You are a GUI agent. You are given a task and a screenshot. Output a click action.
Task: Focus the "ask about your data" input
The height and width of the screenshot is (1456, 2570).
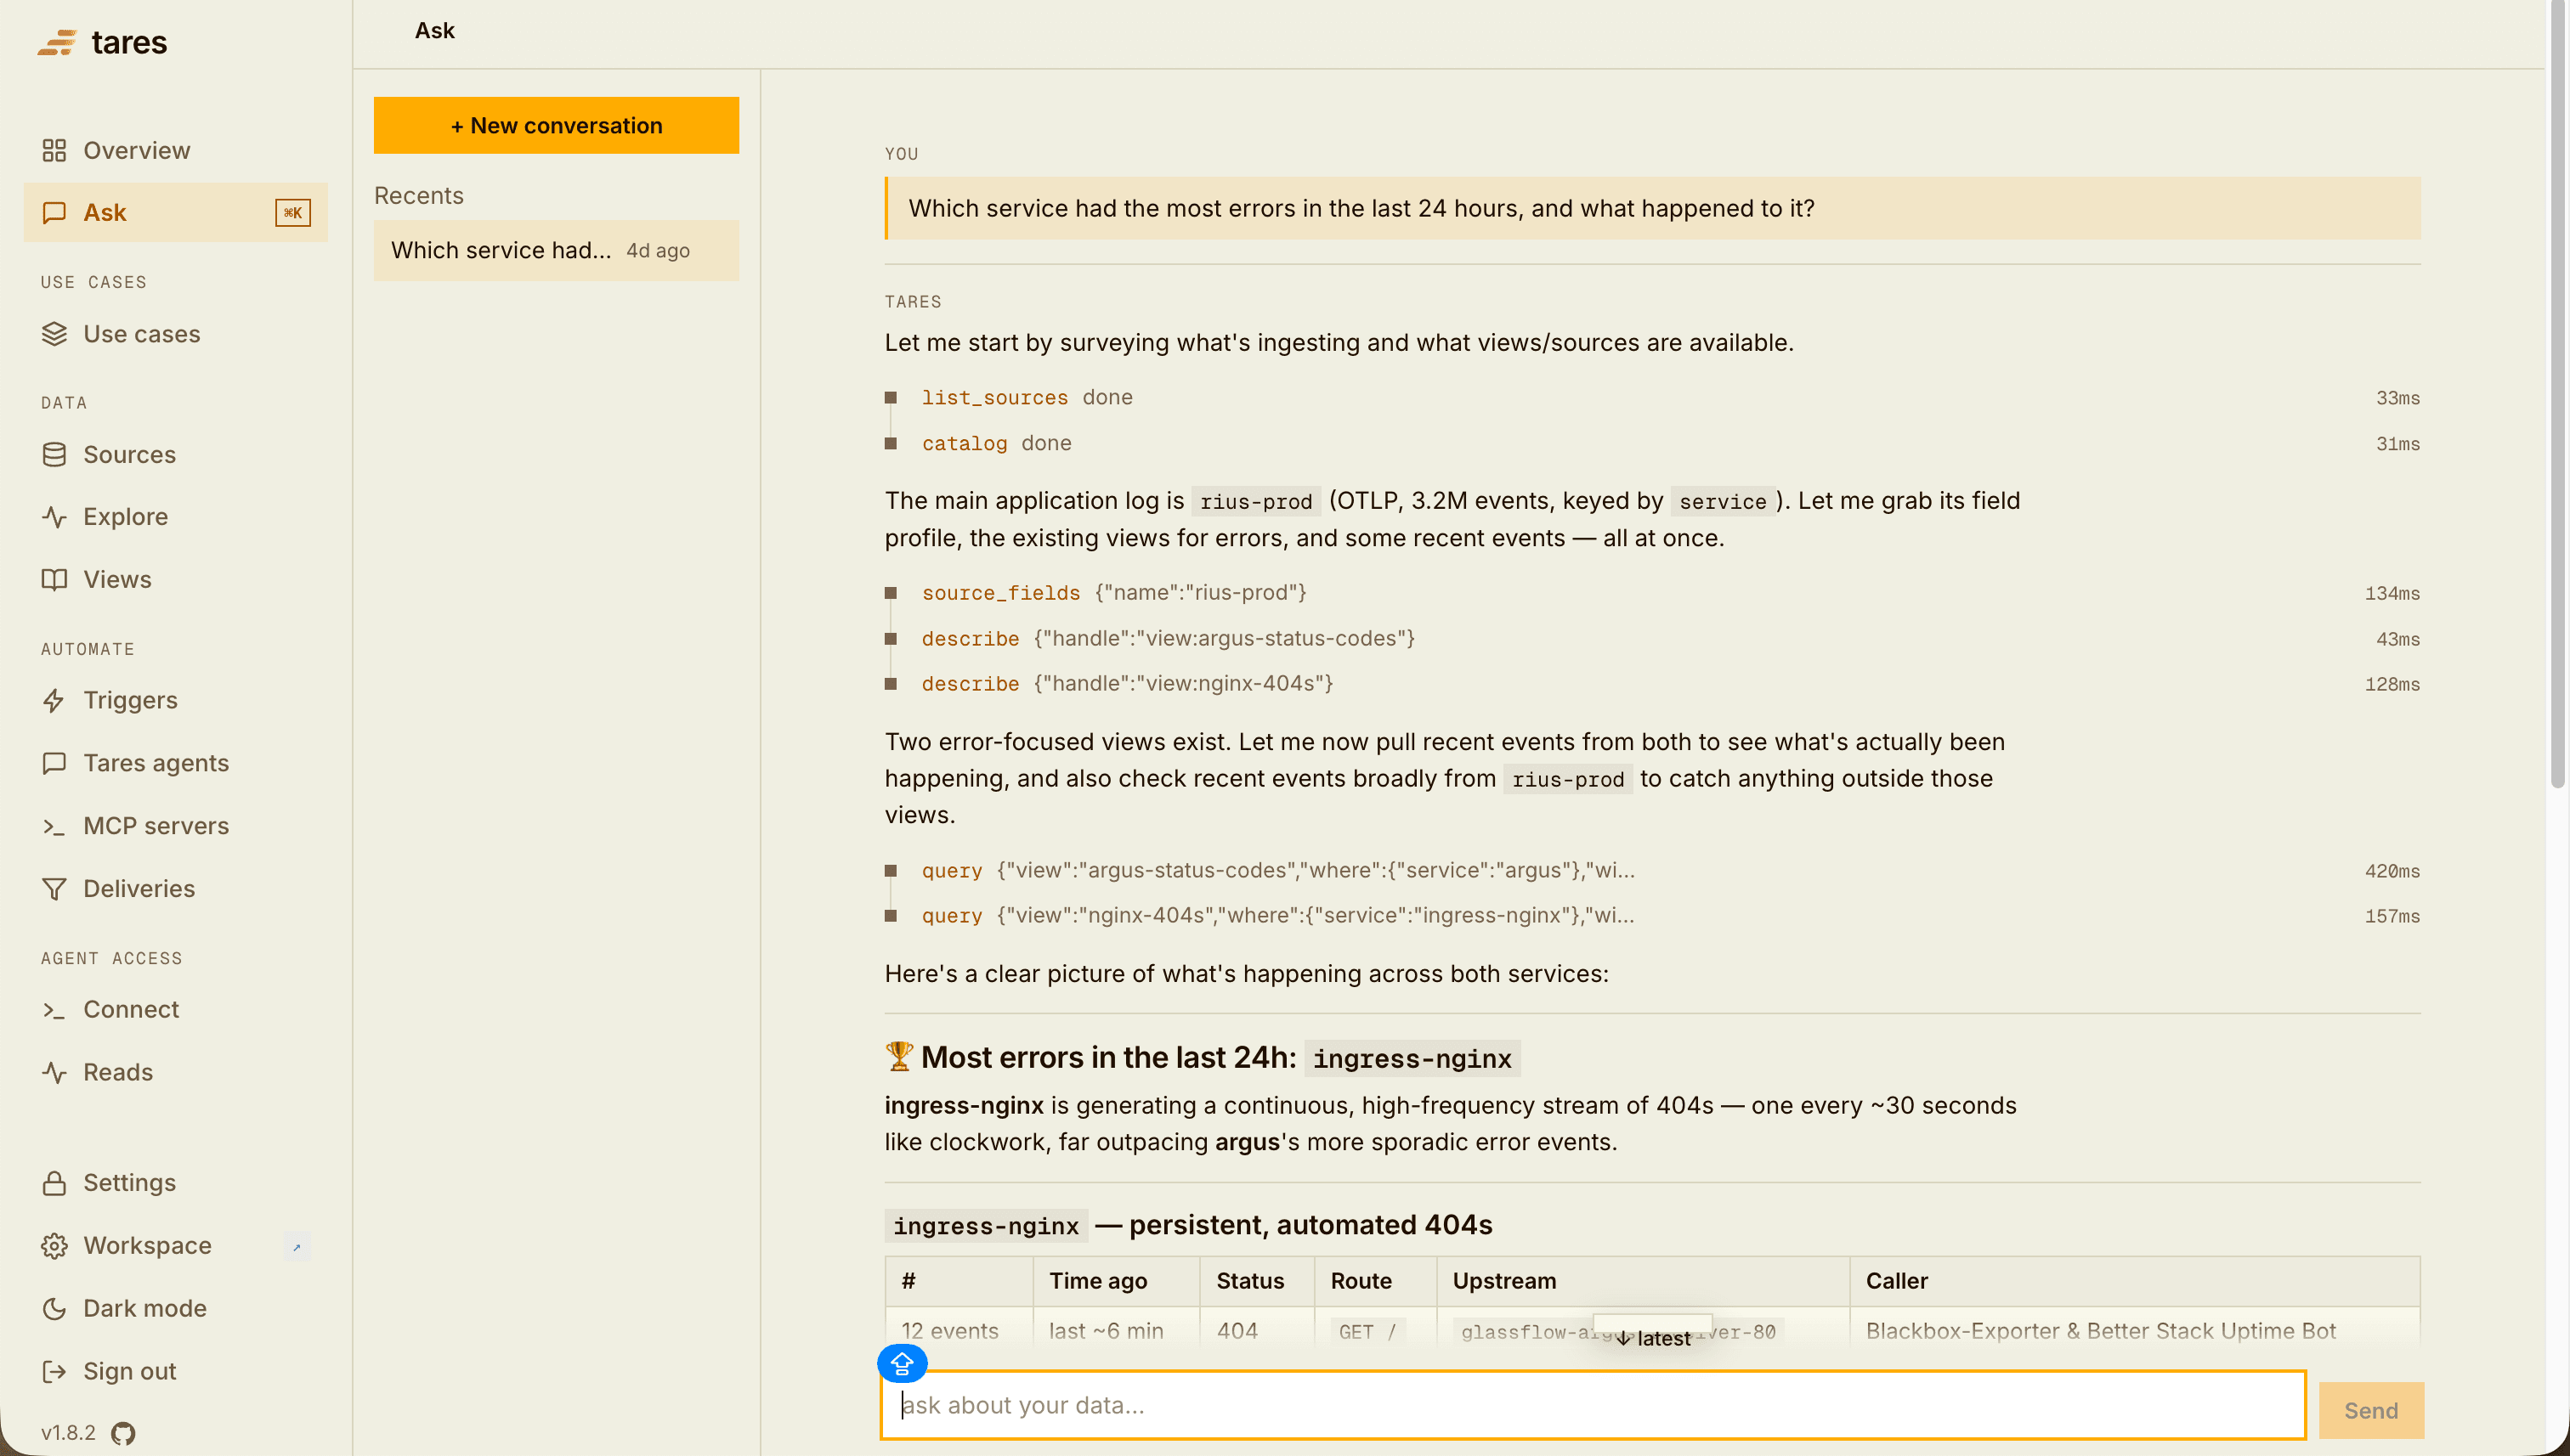click(x=1593, y=1405)
